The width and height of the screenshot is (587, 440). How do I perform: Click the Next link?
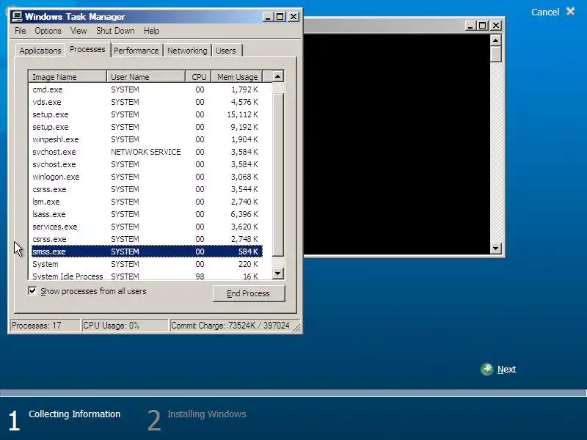point(506,370)
